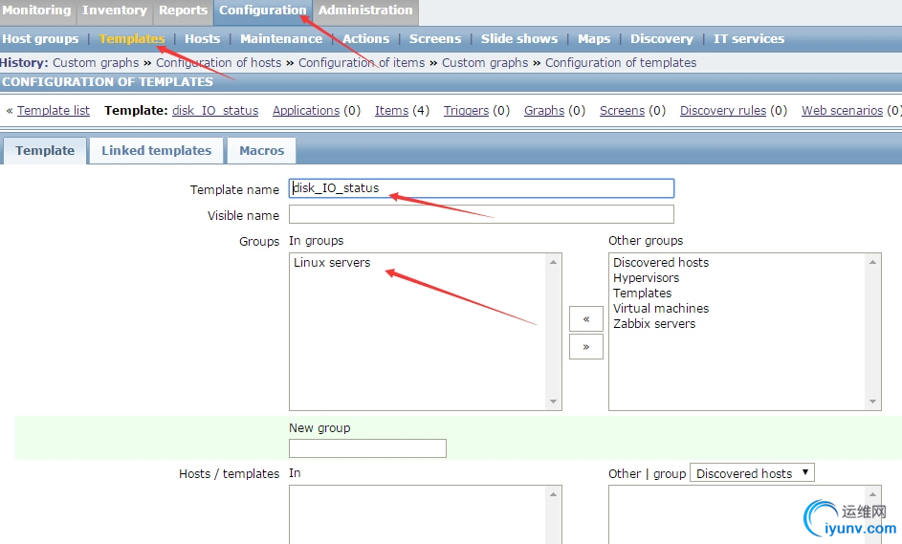Screen dimensions: 902x544
Task: Select the Configuration main menu
Action: coord(262,11)
